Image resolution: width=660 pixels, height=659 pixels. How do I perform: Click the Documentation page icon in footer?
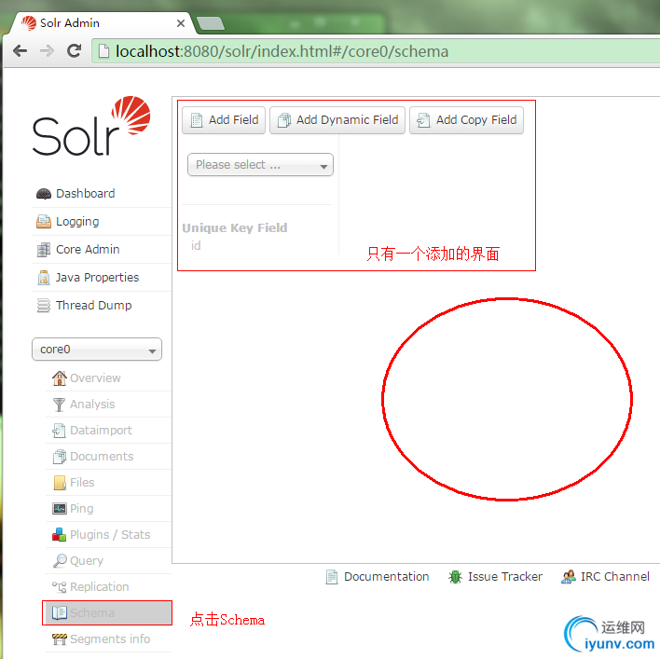[332, 577]
